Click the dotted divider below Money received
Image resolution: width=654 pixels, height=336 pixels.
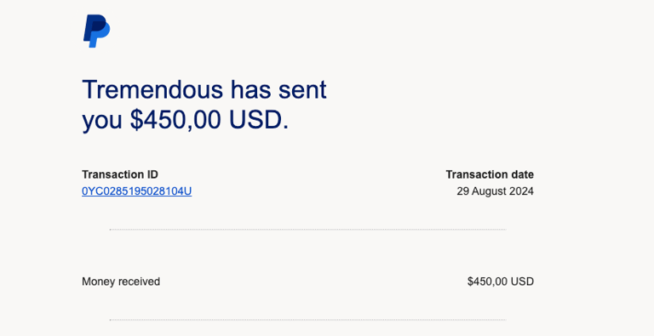point(307,320)
